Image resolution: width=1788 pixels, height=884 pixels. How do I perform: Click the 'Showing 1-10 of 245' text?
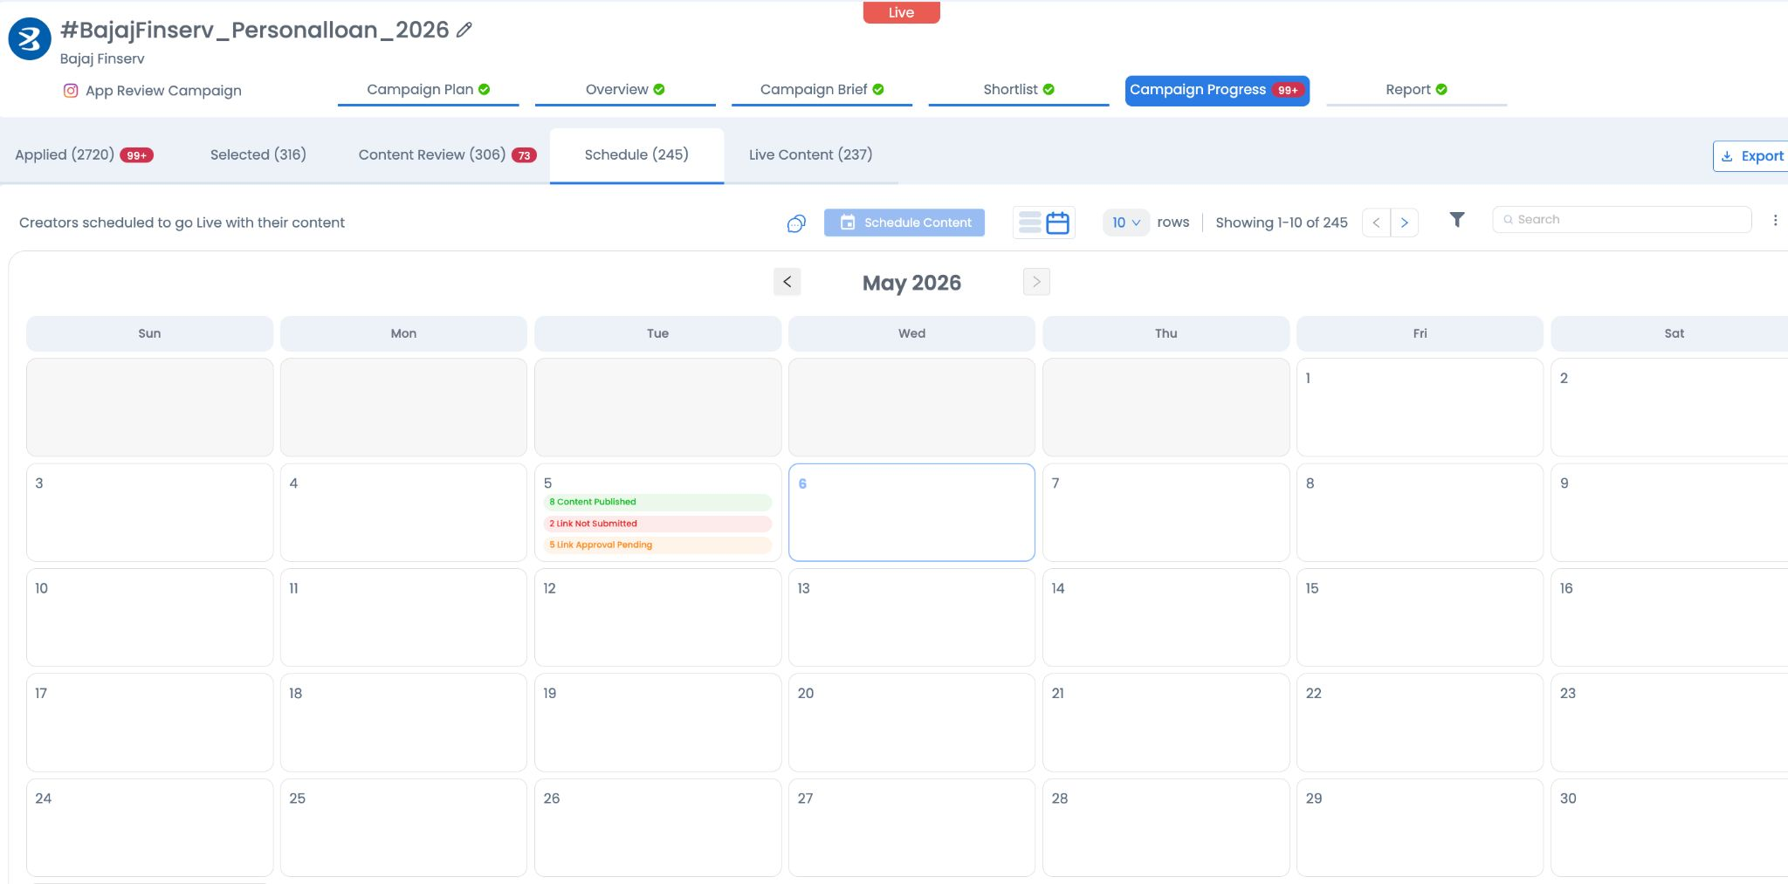(1282, 223)
